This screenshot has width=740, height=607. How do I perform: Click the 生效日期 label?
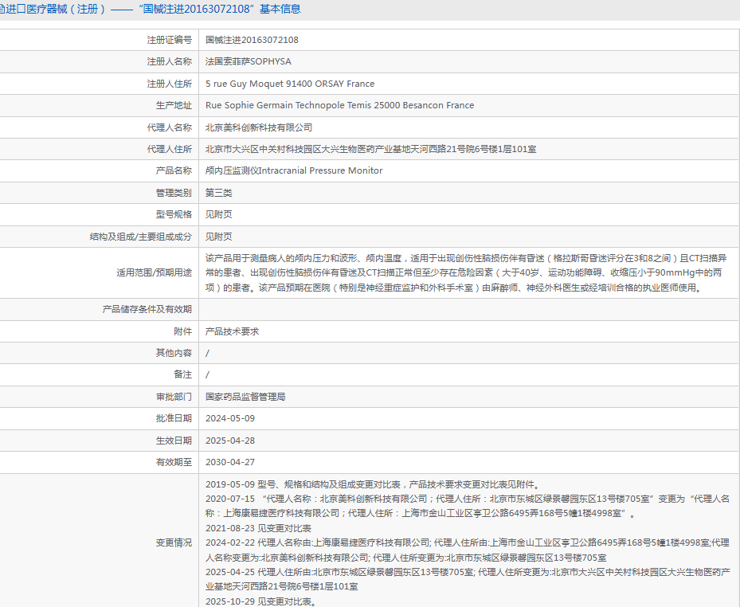tap(174, 441)
